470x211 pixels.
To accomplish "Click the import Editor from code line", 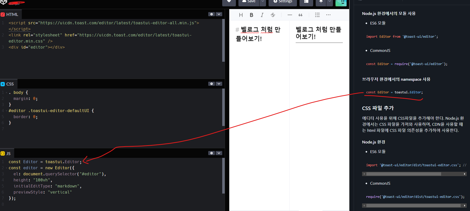I will 402,37.
